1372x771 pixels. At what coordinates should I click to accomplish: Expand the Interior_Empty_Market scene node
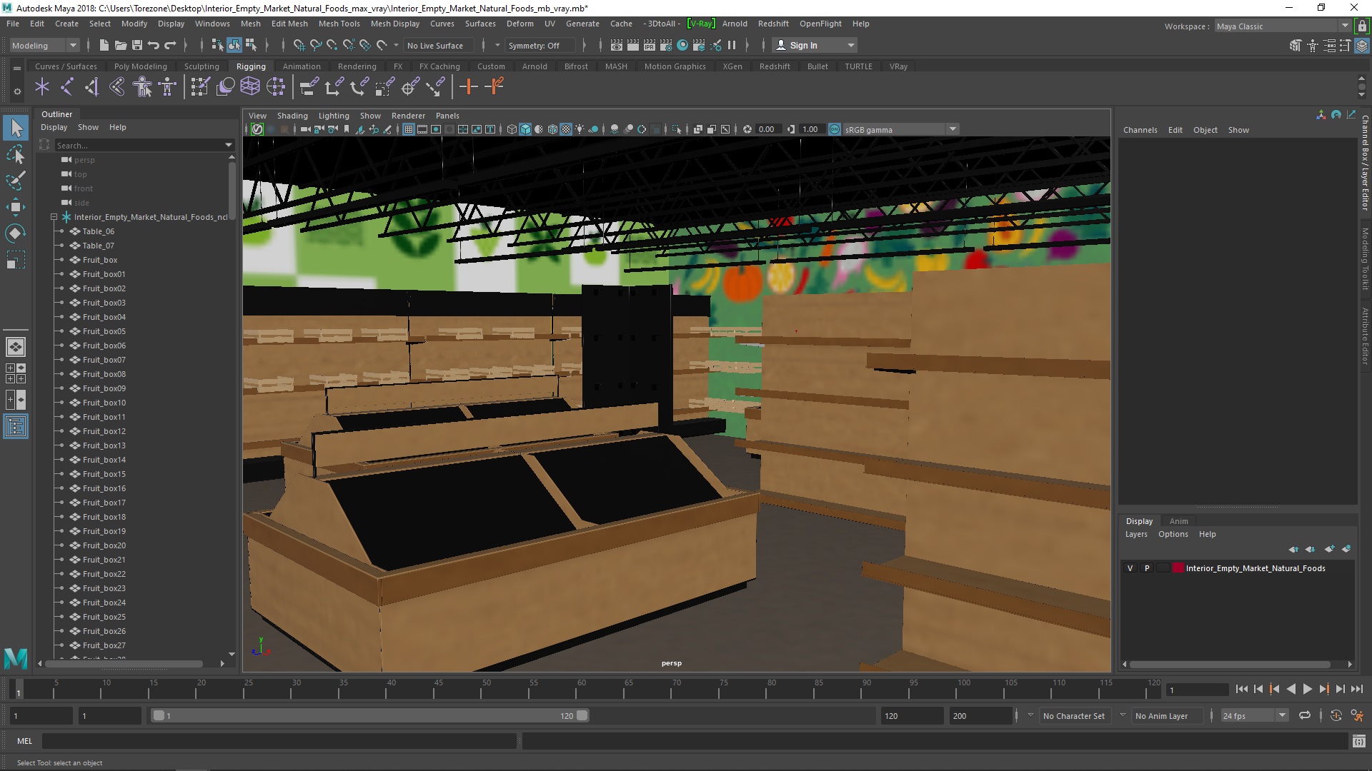tap(53, 216)
